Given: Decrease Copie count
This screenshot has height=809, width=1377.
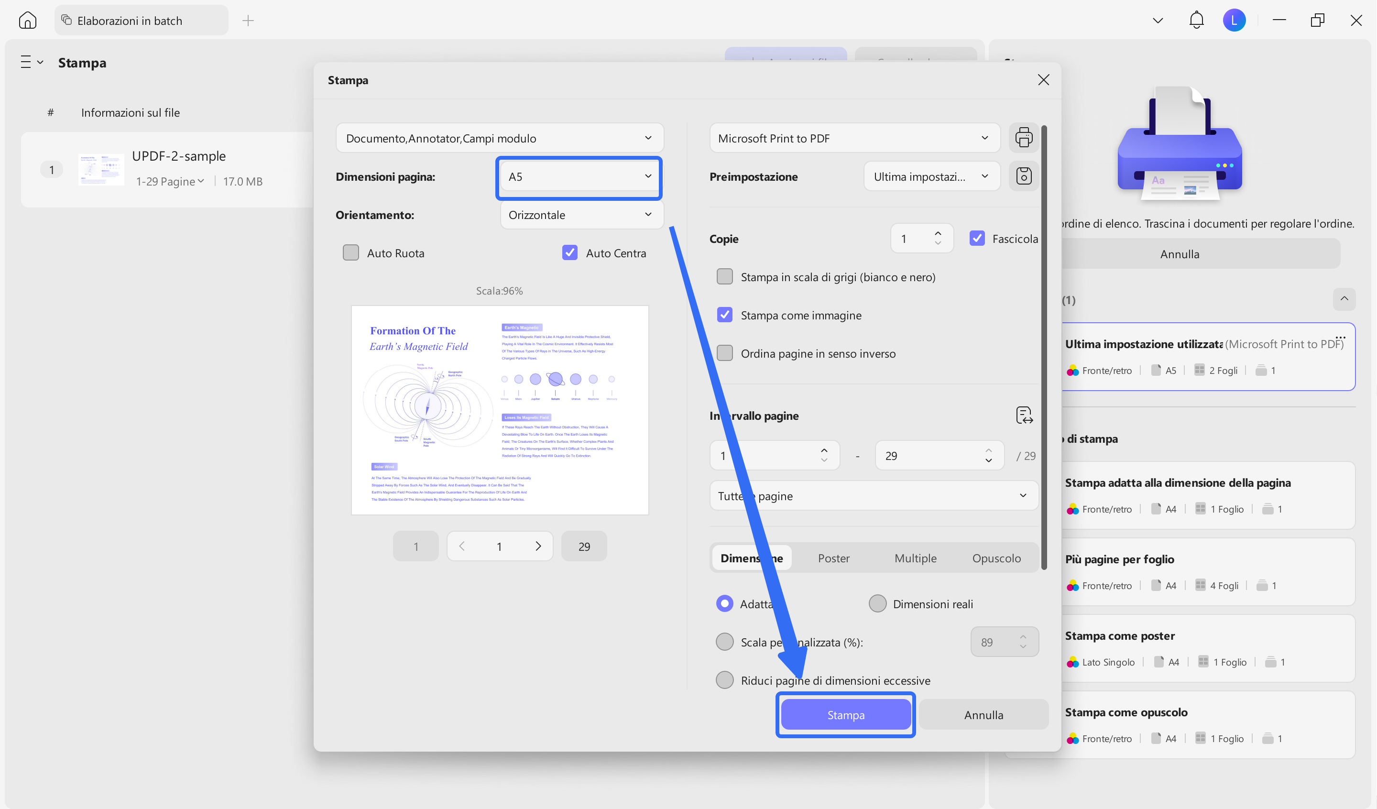Looking at the screenshot, I should tap(938, 243).
